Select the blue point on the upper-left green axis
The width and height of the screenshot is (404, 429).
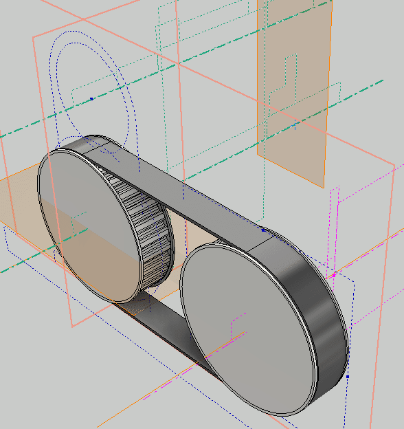91,99
